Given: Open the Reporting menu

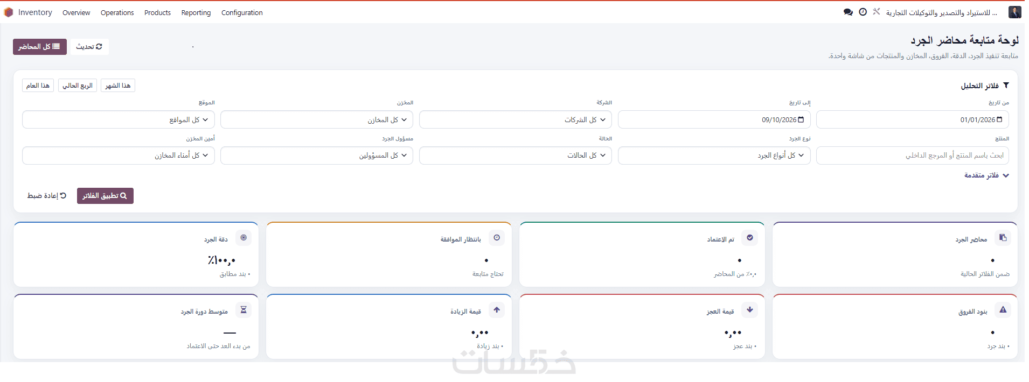Looking at the screenshot, I should (196, 12).
